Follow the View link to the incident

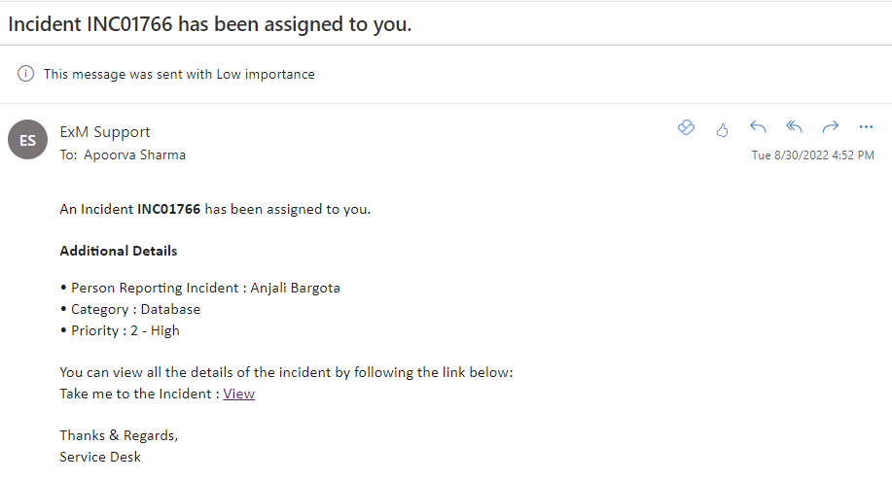[239, 394]
